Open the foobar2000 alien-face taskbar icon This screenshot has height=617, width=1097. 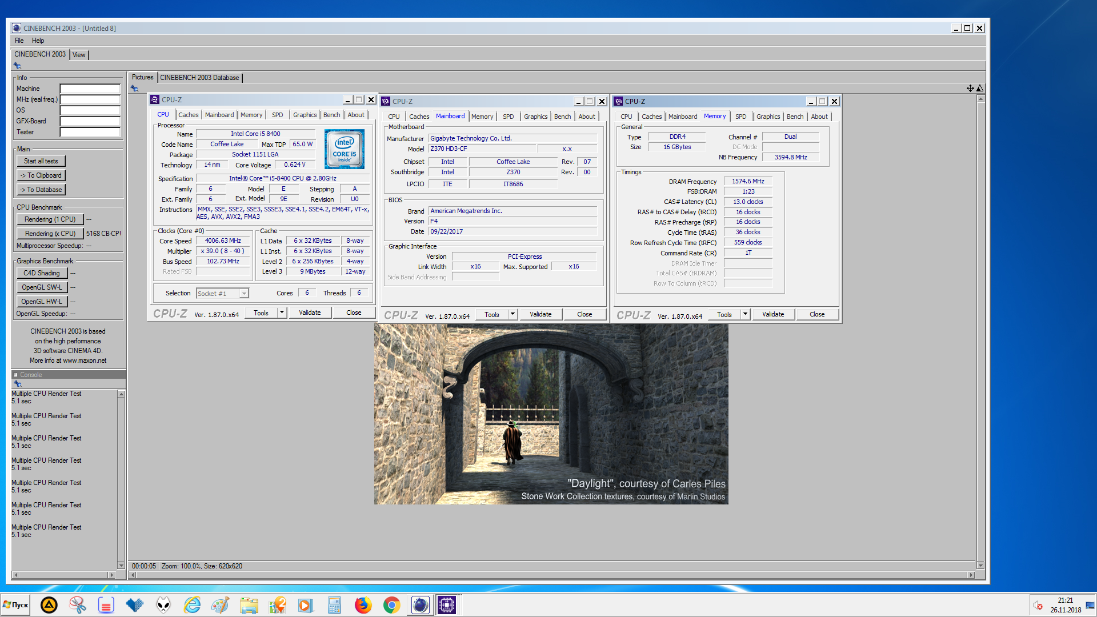coord(163,605)
